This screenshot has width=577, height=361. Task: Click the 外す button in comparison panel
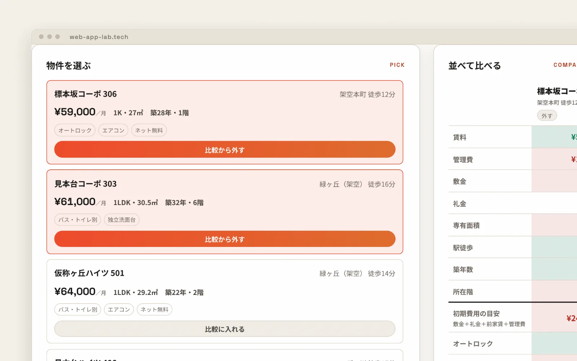point(547,116)
